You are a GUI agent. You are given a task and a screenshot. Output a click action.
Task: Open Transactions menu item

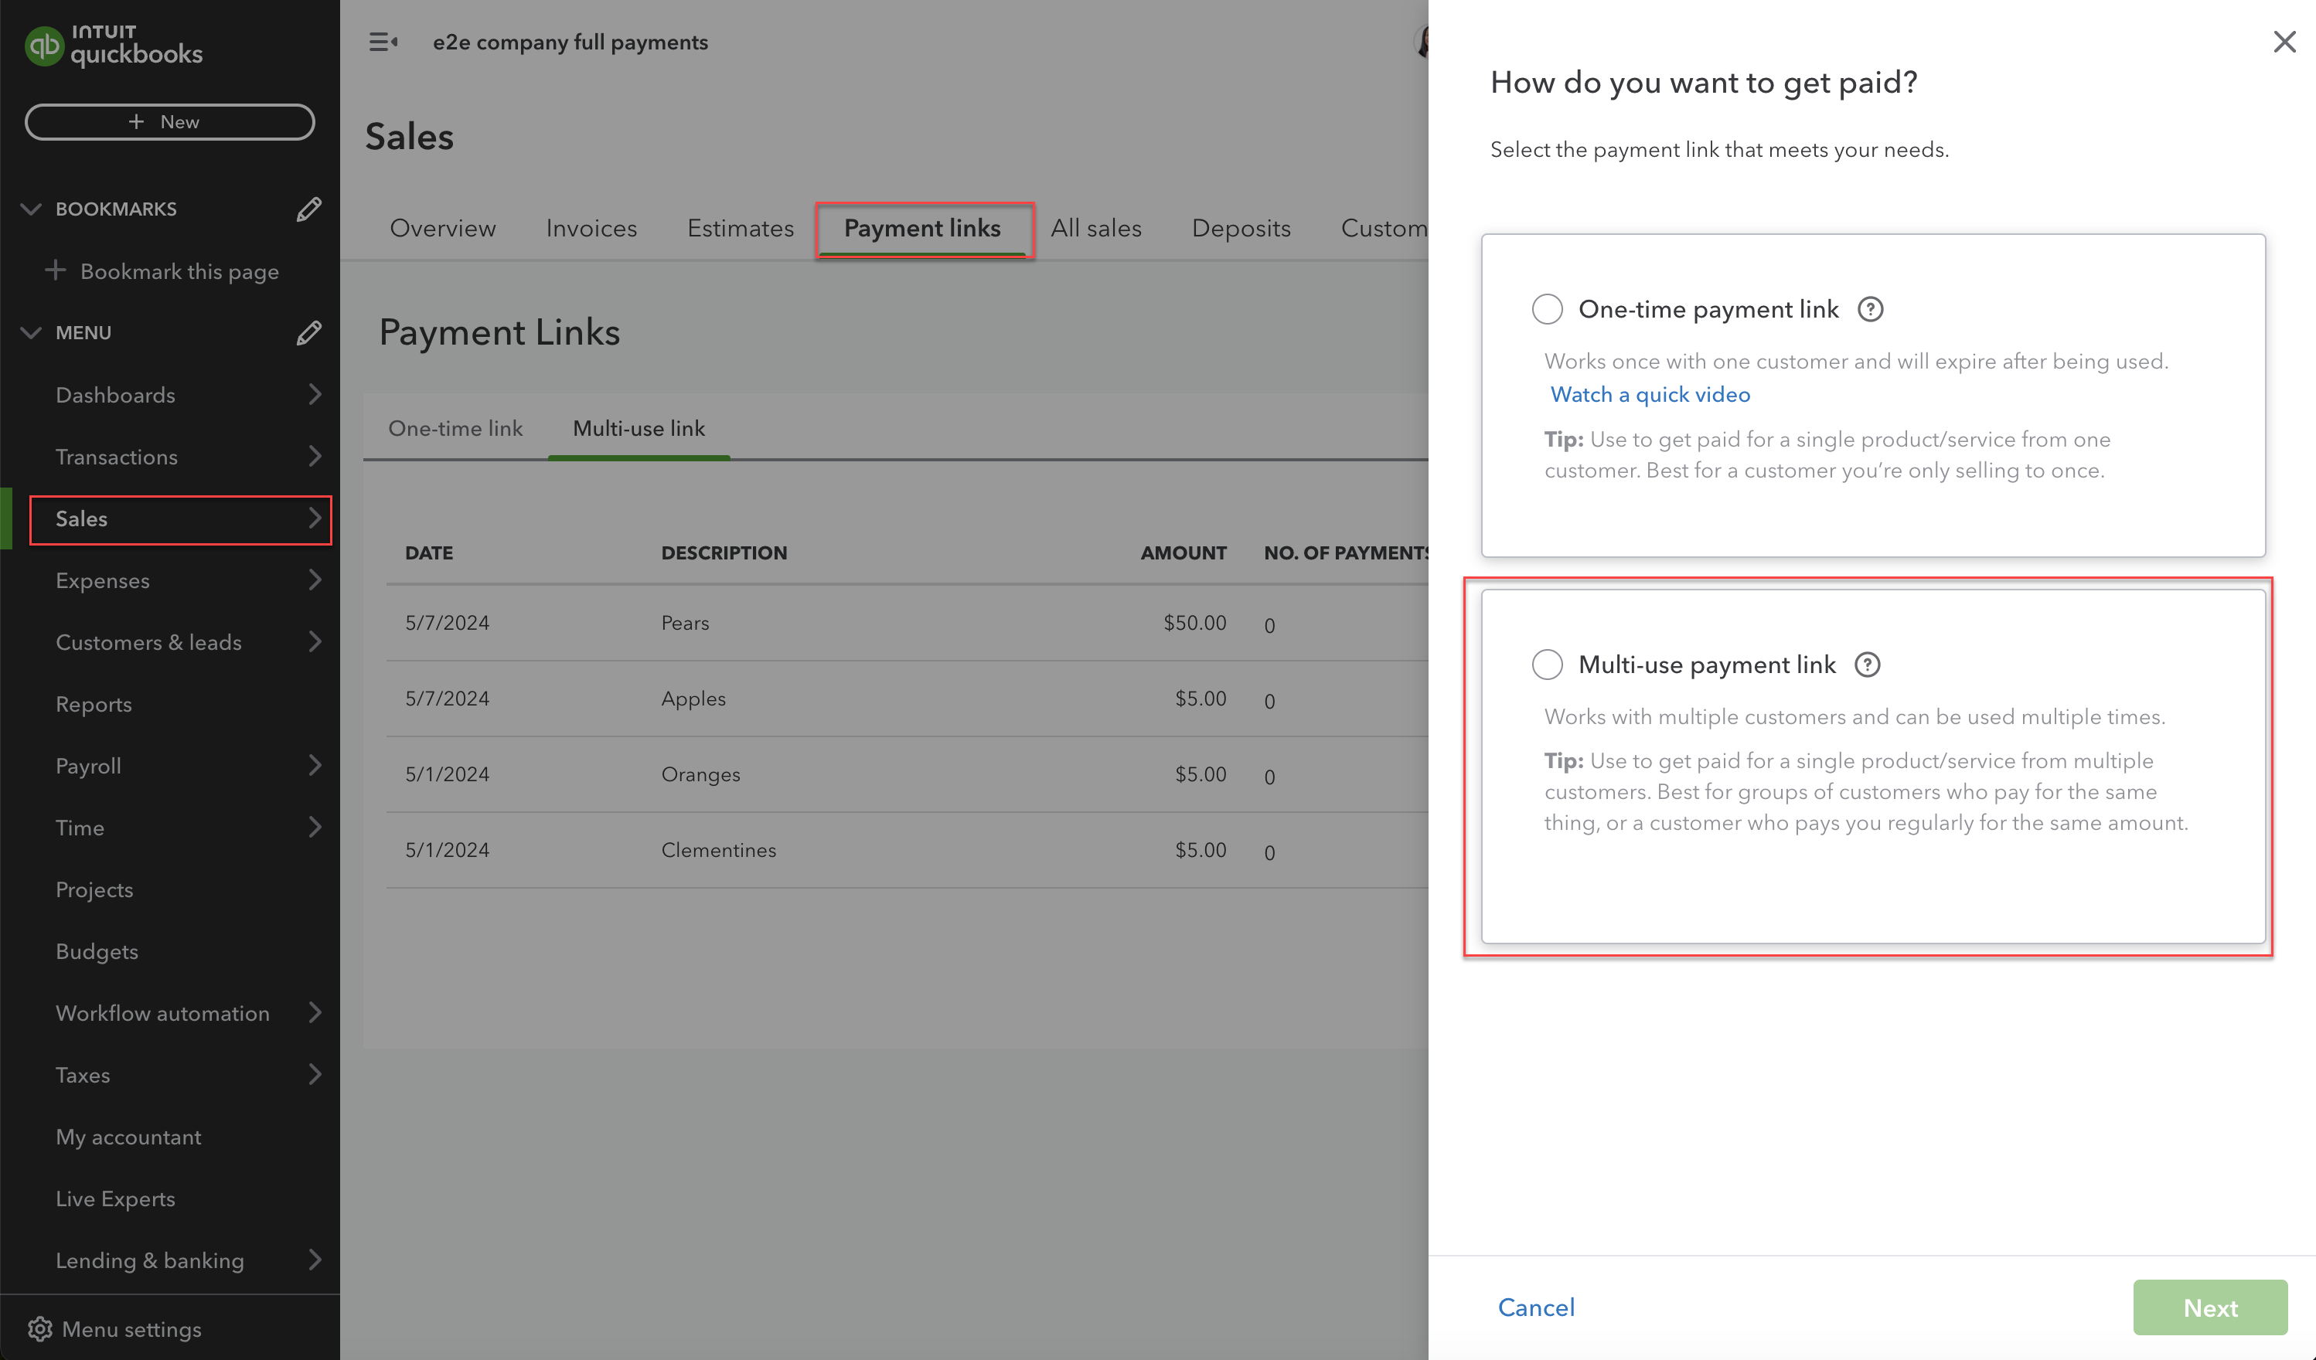116,457
